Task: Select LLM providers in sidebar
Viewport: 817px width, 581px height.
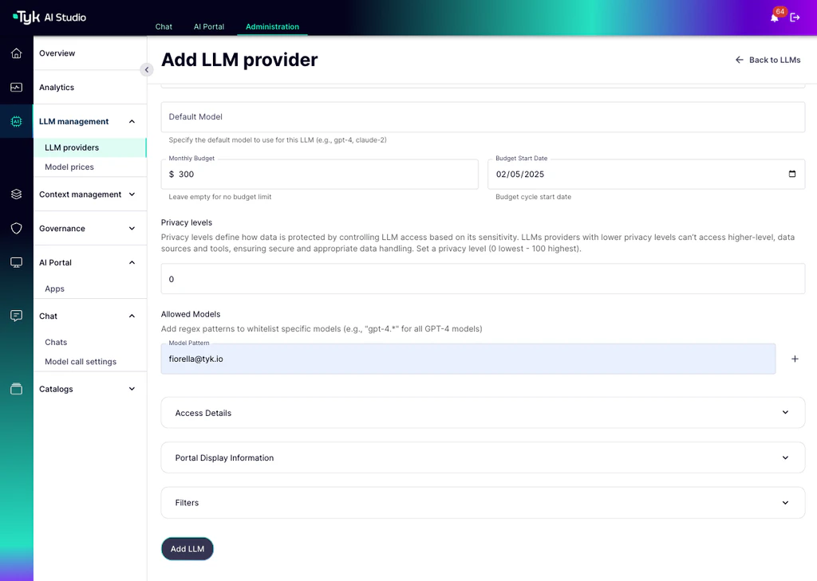Action: click(x=89, y=147)
